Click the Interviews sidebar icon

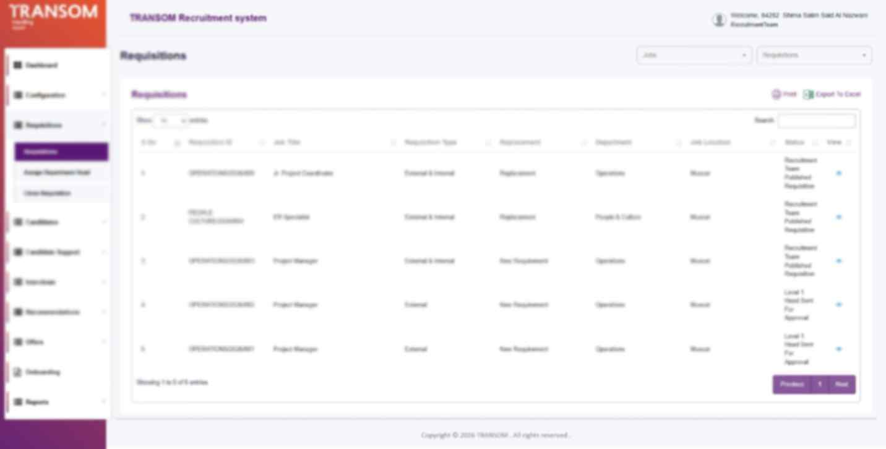[18, 282]
